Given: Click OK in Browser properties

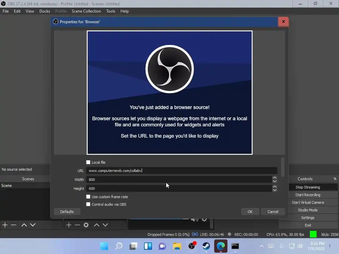Looking at the screenshot, I should [250, 212].
